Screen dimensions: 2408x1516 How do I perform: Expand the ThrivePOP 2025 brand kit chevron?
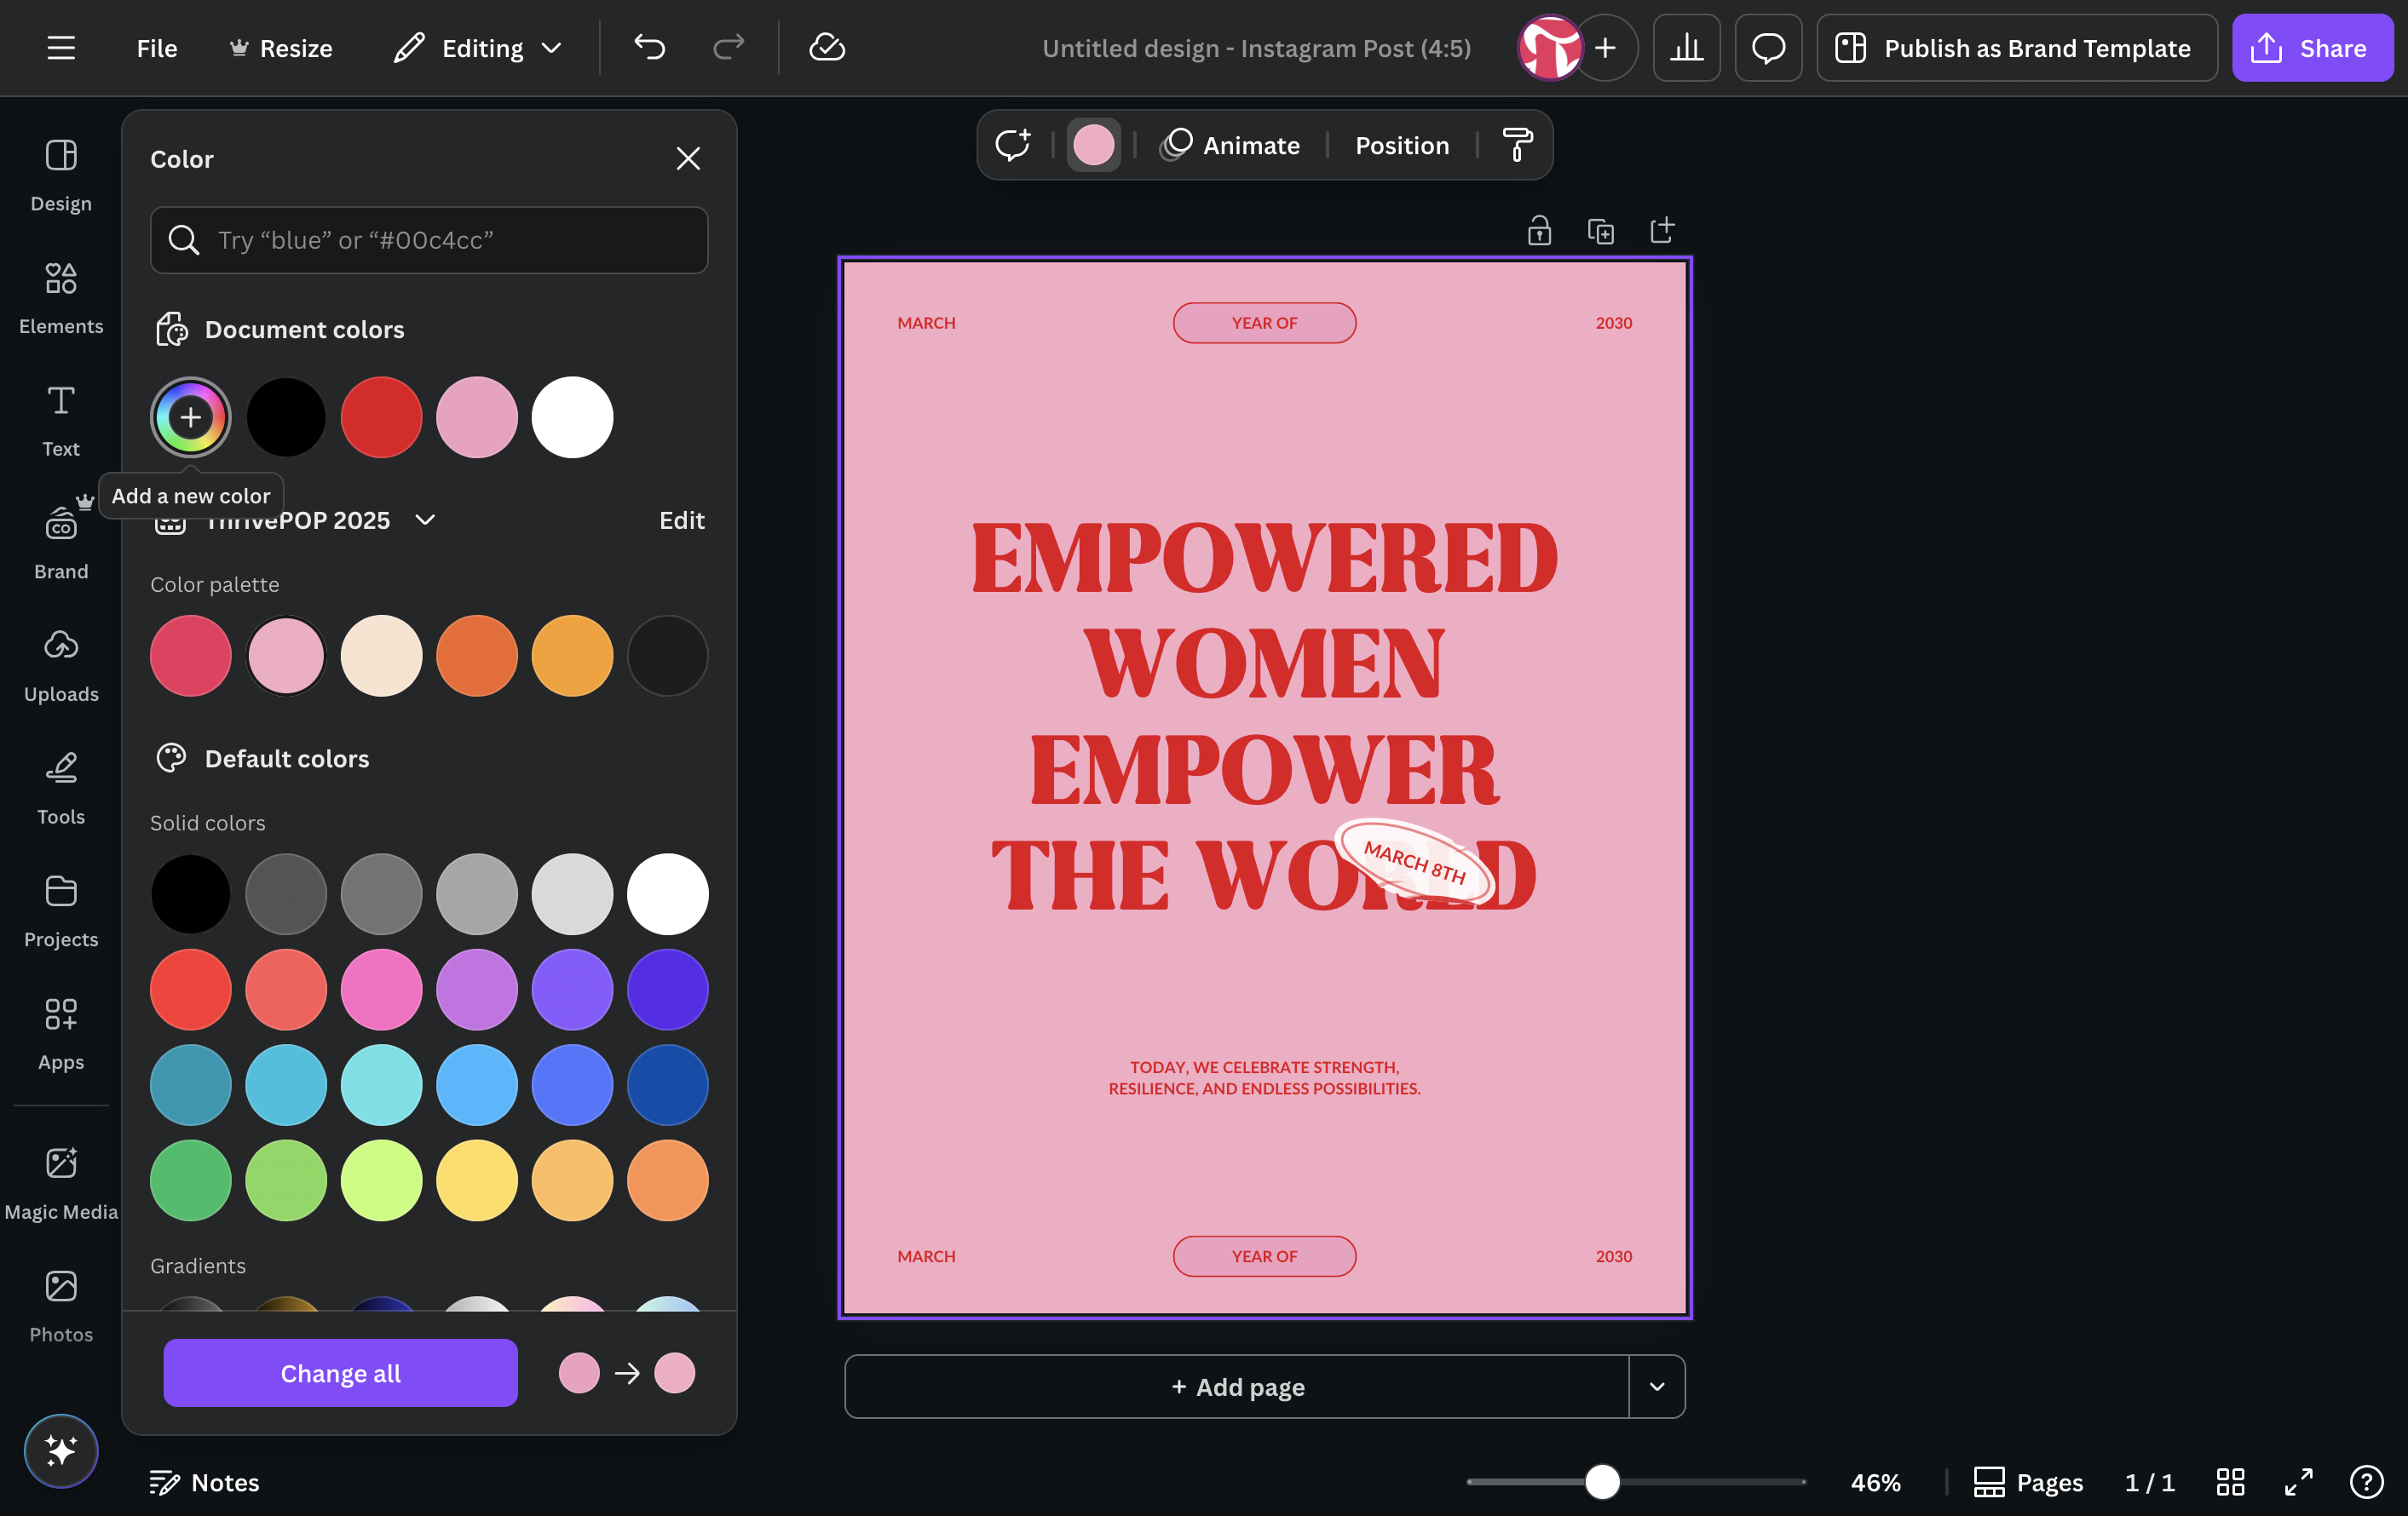click(425, 520)
